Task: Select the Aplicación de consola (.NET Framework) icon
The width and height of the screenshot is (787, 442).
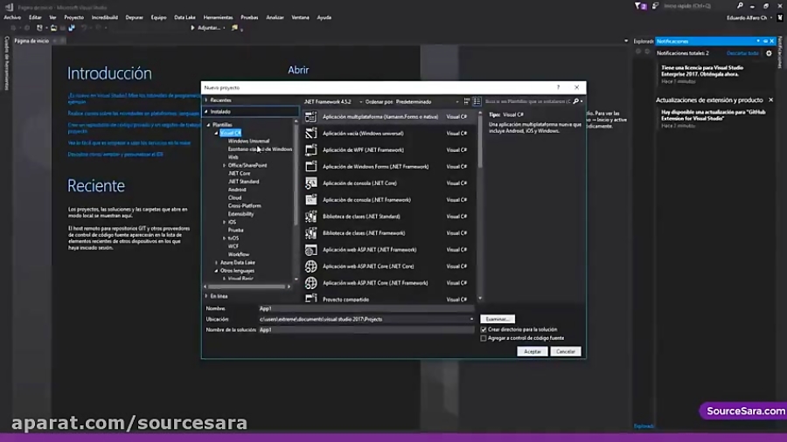Action: 310,199
